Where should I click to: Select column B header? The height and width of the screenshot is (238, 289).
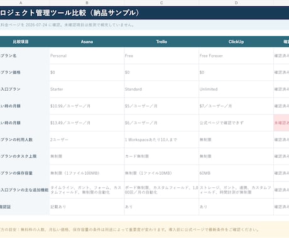(87, 3)
